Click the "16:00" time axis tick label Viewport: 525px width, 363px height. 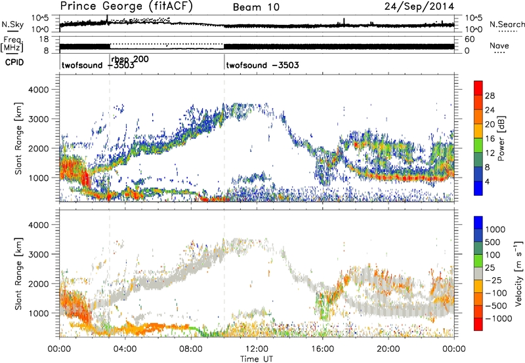pos(322,349)
